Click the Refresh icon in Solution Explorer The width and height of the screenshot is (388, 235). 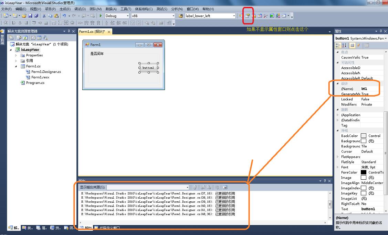25,38
